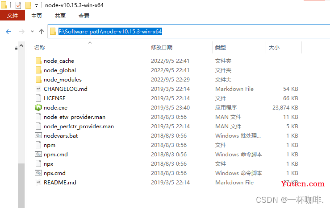330x208 pixels.
Task: Click Windows 批处理 type cell
Action: coord(238,136)
